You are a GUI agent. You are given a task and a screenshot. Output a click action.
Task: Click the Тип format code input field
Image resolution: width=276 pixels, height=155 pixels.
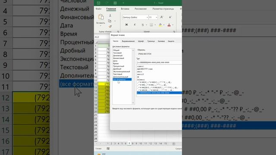tap(159, 62)
